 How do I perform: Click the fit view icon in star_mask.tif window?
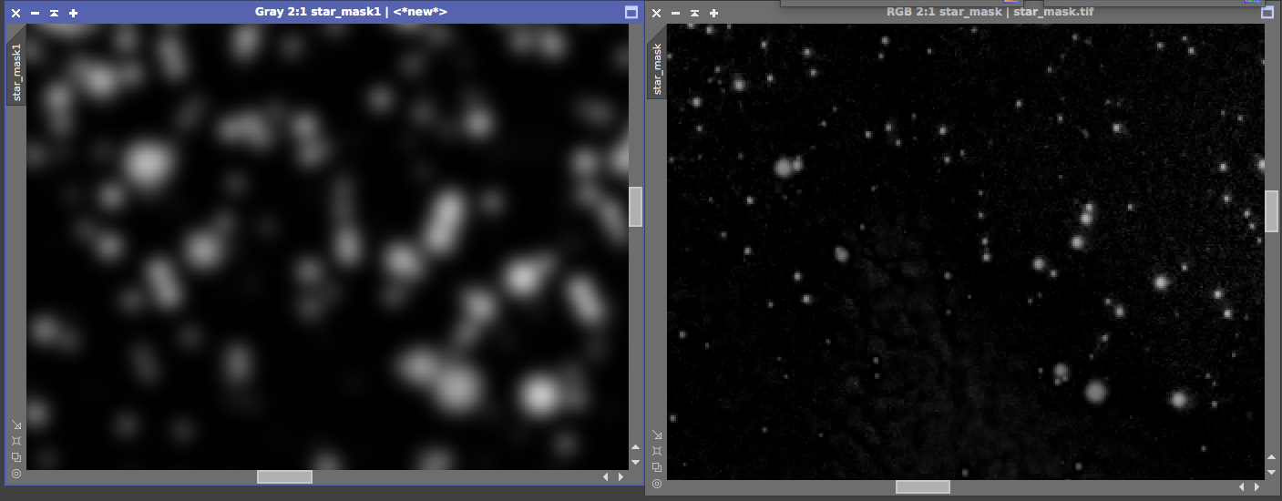(657, 451)
